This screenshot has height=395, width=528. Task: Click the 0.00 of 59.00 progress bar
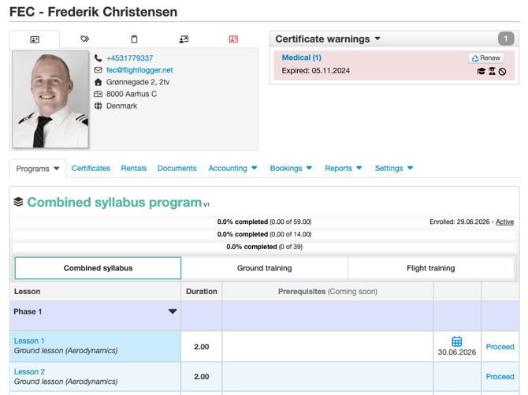point(264,222)
